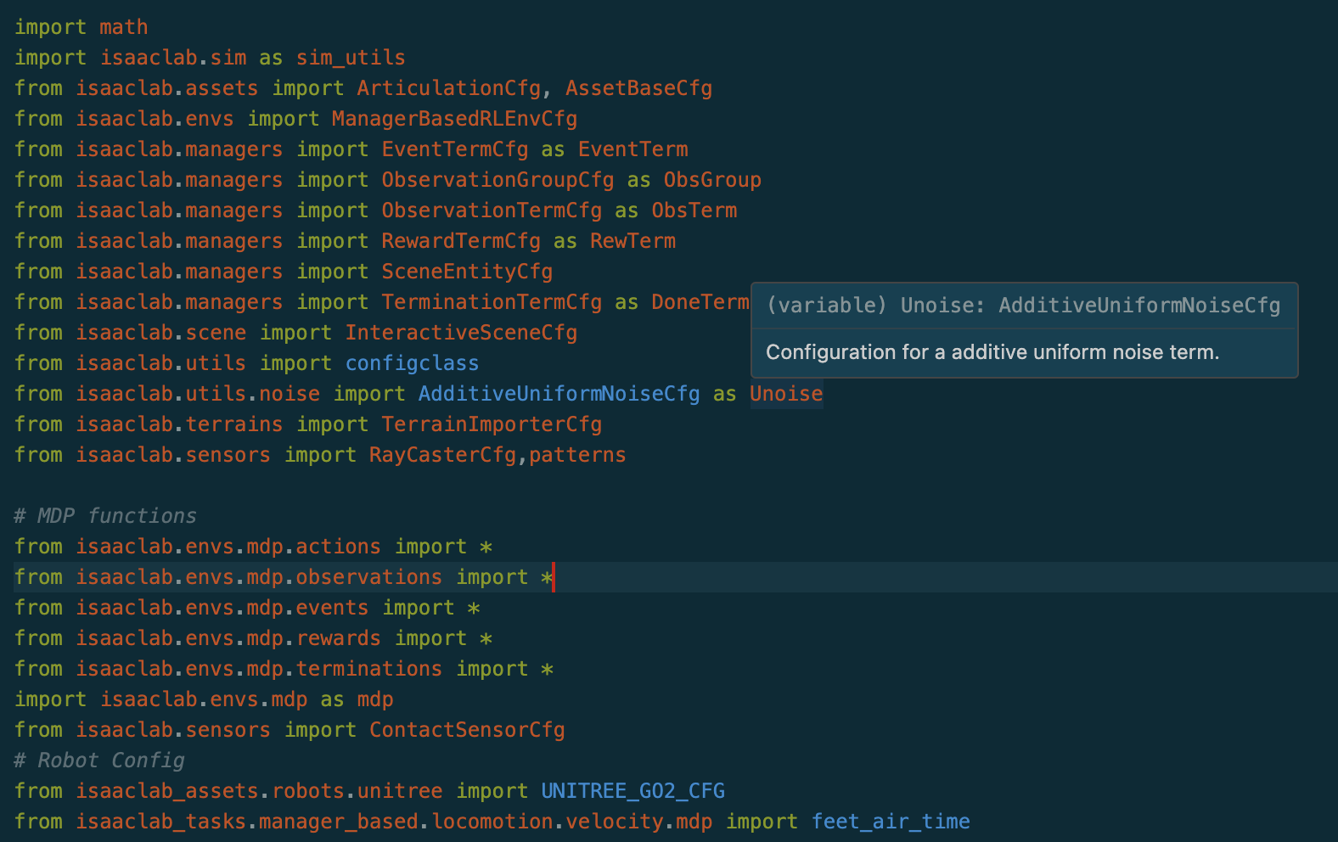Click the RayCasterCfg import
This screenshot has width=1338, height=842.
pyautogui.click(x=442, y=455)
